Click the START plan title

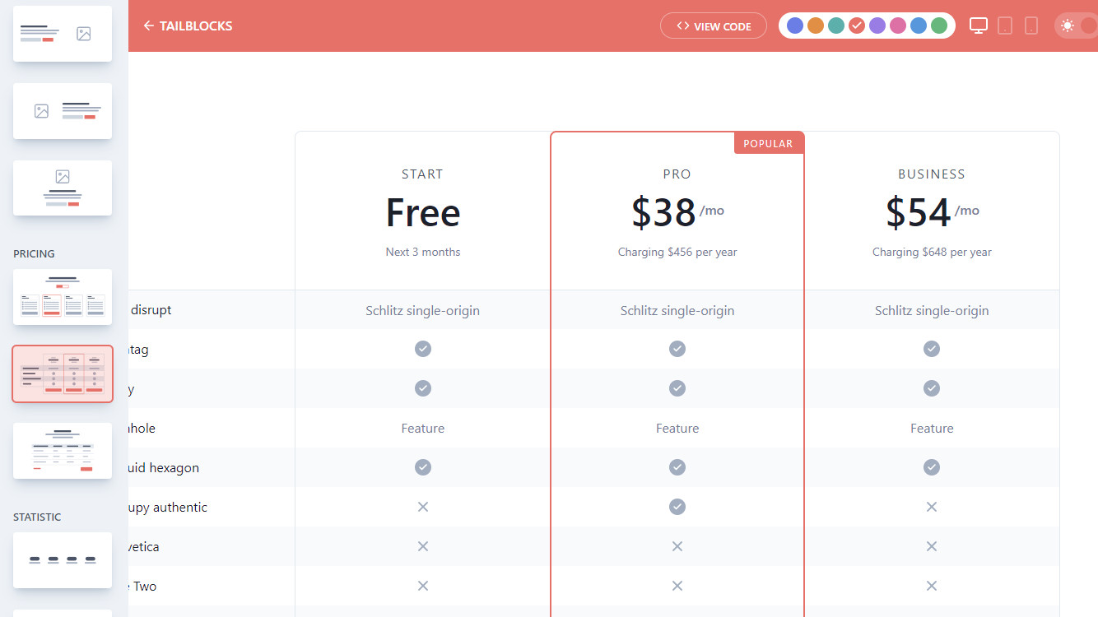pos(422,174)
